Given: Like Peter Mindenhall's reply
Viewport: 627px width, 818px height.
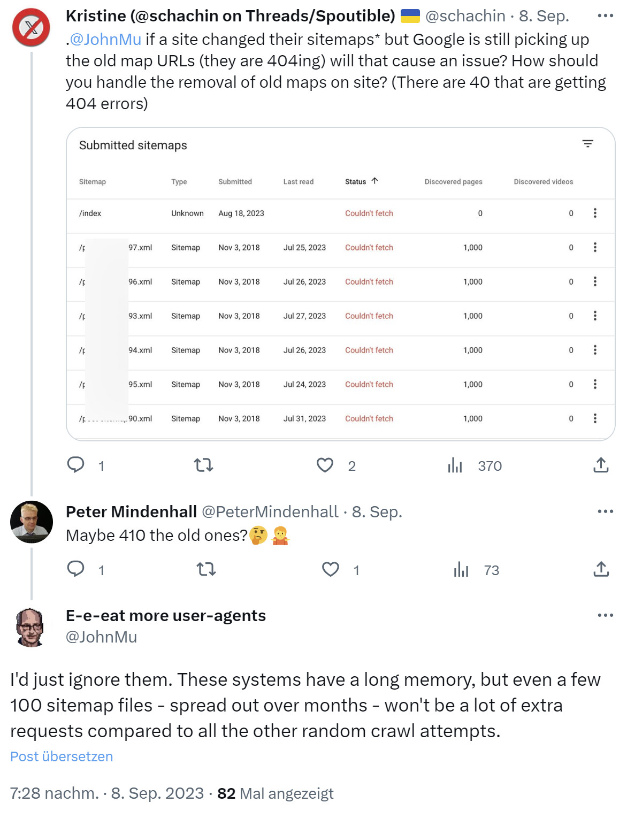Looking at the screenshot, I should pyautogui.click(x=330, y=570).
